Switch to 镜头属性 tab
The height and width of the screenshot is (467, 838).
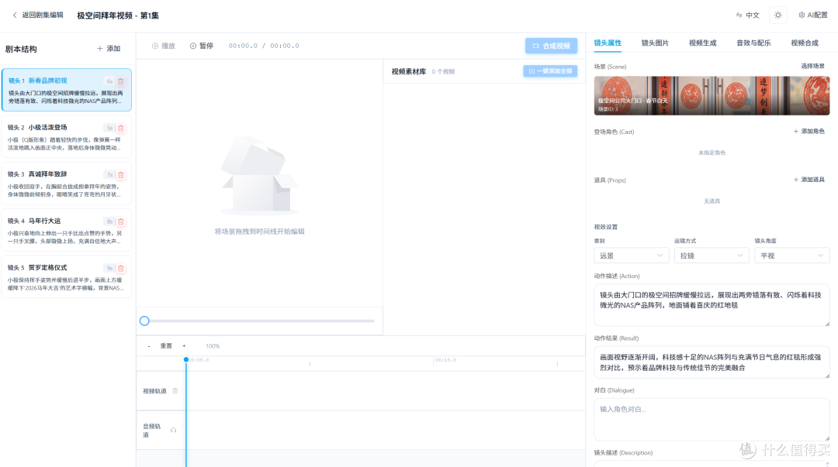(608, 43)
